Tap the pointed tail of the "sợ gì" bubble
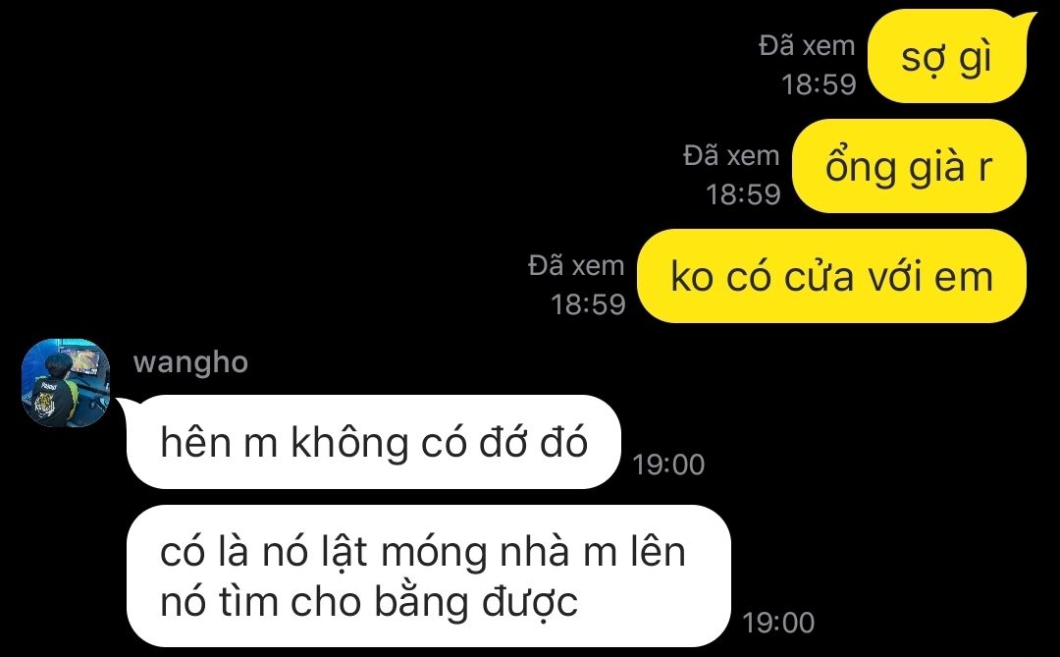 coord(1029,19)
